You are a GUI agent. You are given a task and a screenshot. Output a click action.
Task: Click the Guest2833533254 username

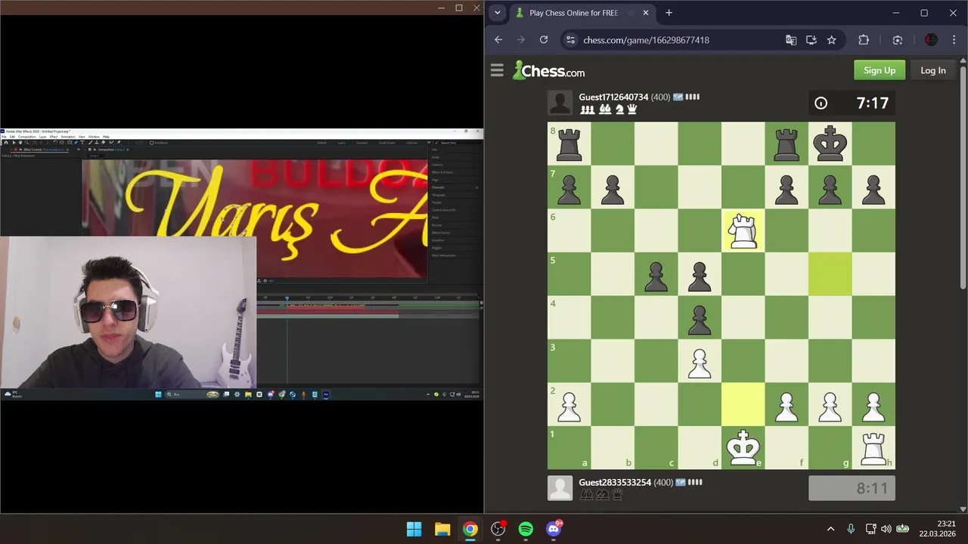(615, 482)
